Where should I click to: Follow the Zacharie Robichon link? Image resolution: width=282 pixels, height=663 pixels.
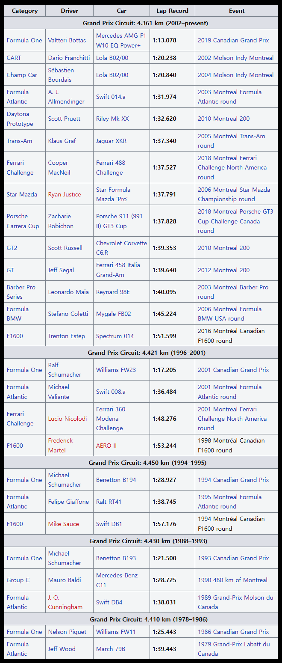[61, 221]
